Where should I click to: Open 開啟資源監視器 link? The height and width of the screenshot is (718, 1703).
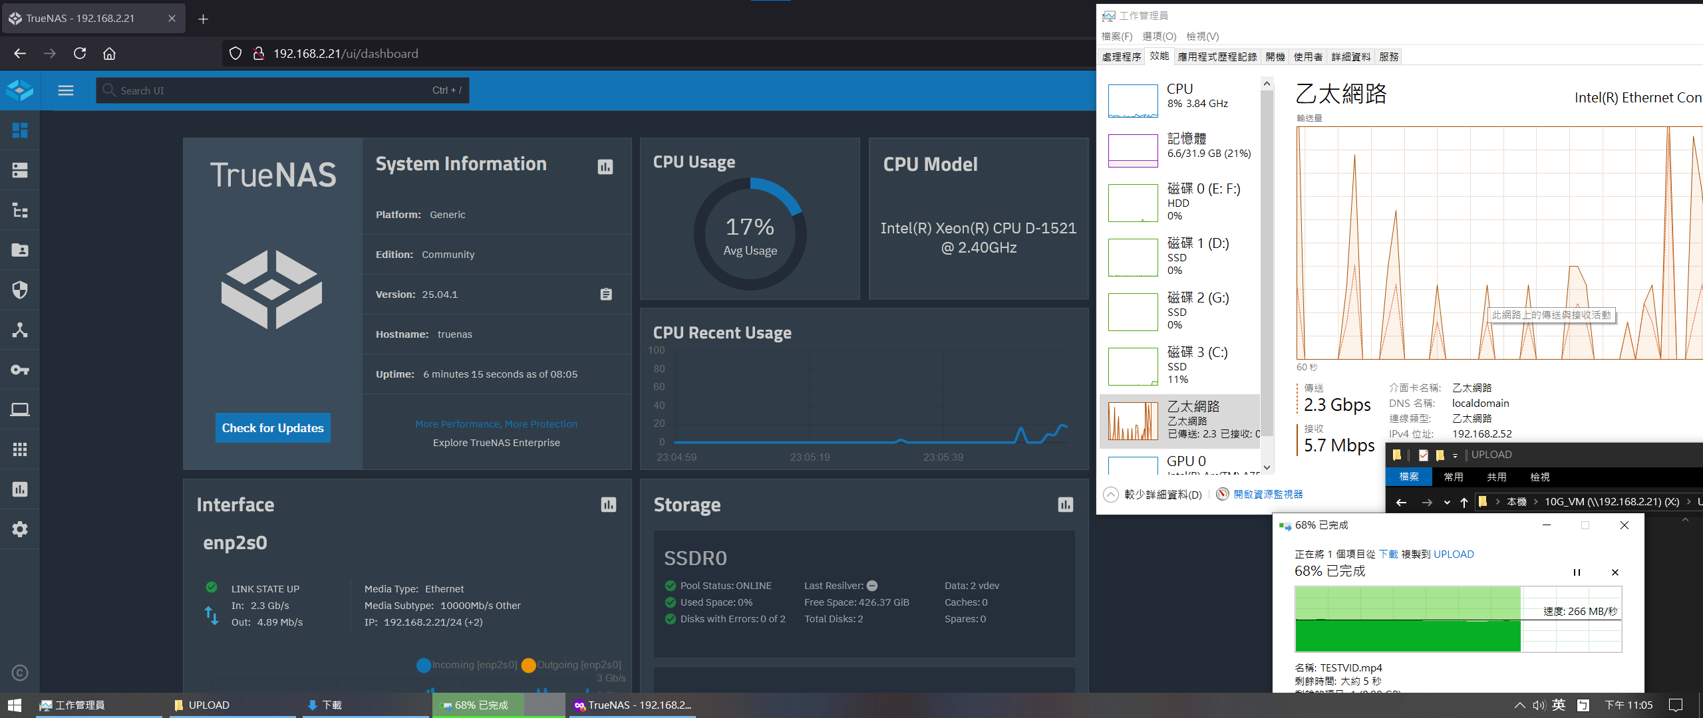click(1259, 494)
